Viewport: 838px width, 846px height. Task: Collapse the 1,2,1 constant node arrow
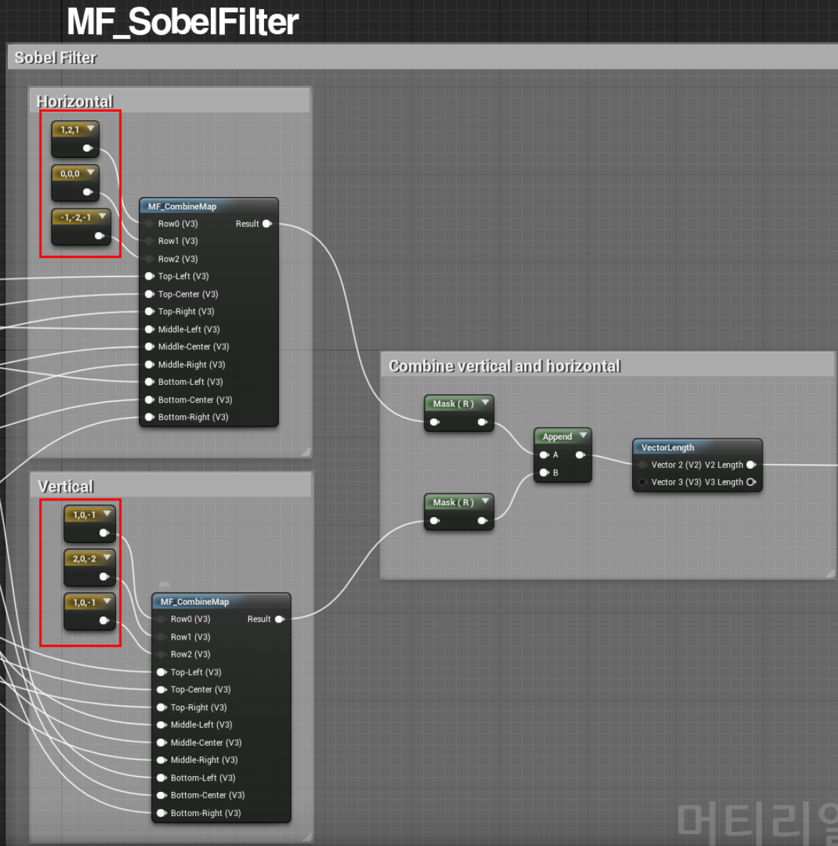coord(90,129)
